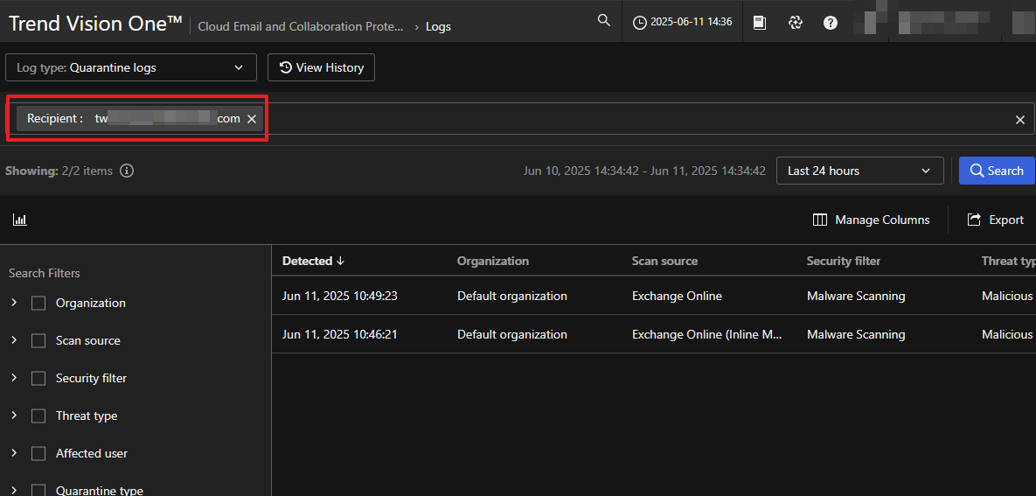The height and width of the screenshot is (496, 1036).
Task: Expand the Security filter group
Action: [14, 378]
